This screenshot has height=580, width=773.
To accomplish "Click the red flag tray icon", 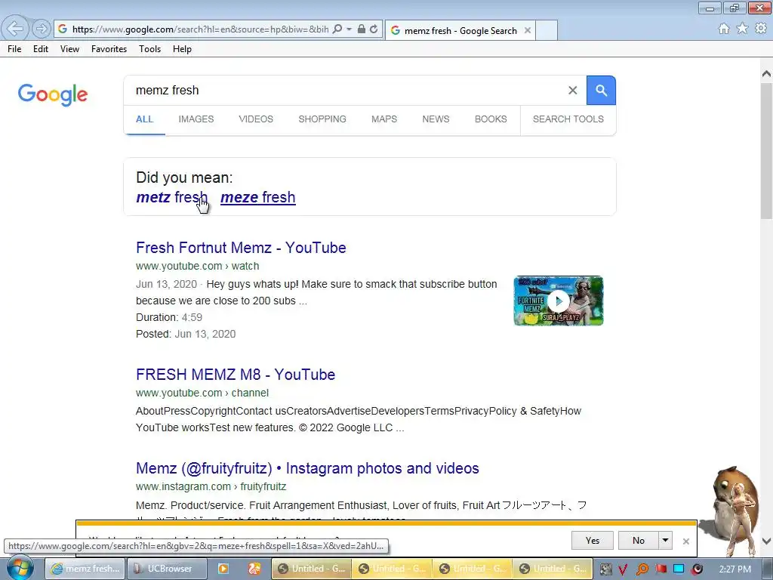I will (661, 569).
